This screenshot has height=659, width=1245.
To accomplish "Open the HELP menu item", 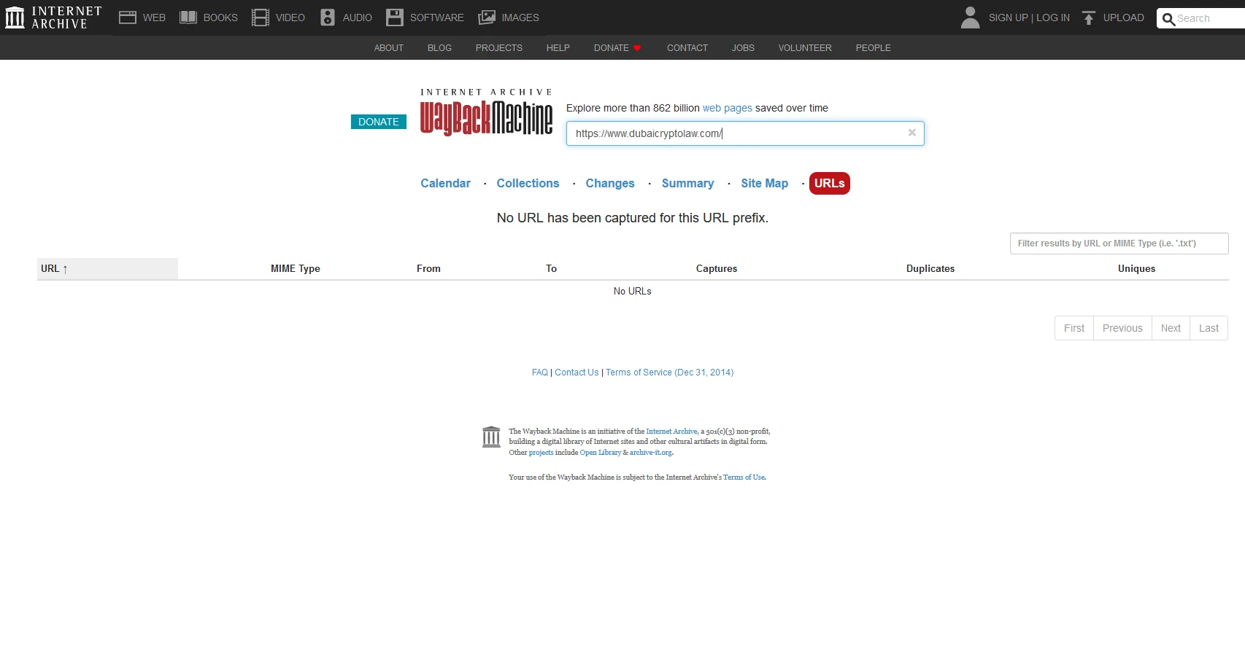I will click(558, 48).
